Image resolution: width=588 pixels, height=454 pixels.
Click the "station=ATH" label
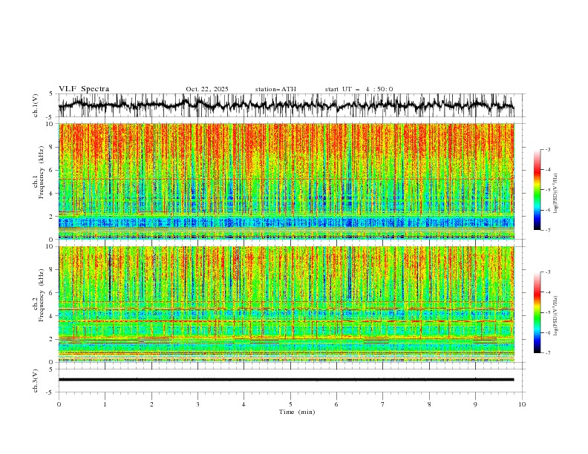[x=275, y=89]
